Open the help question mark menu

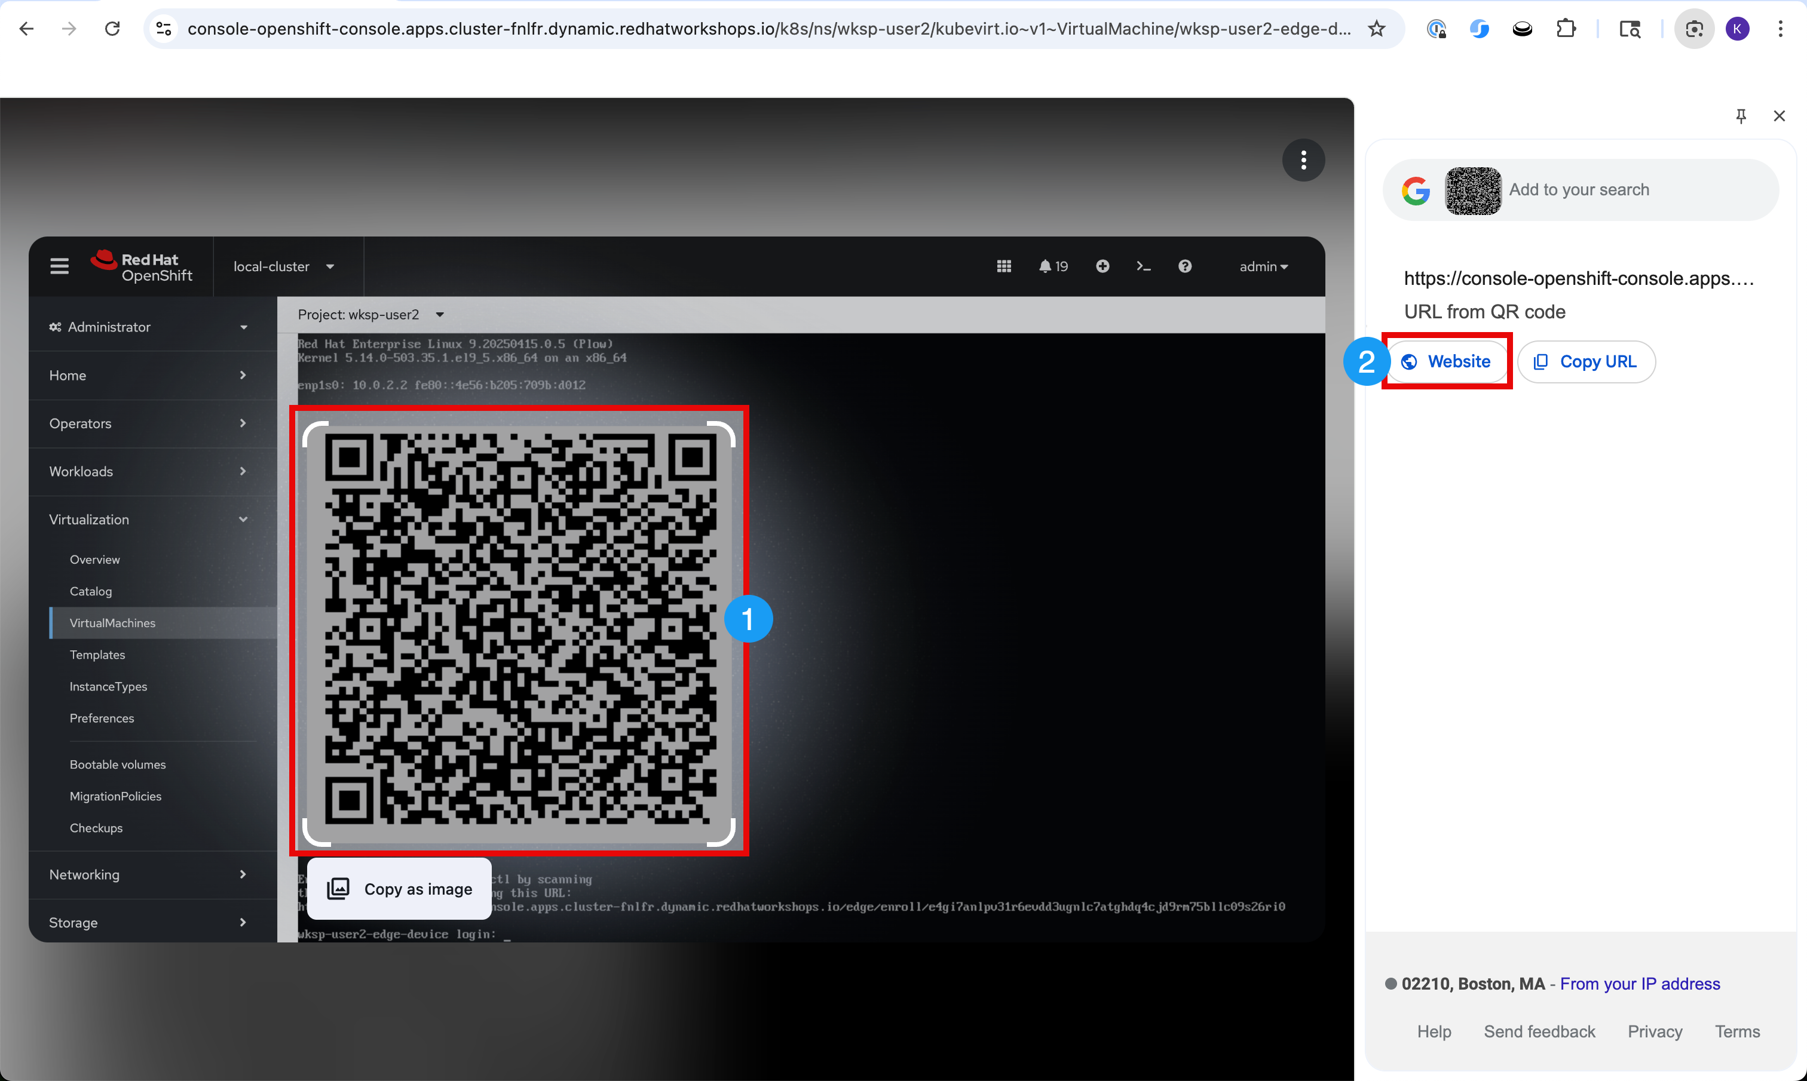click(1185, 266)
